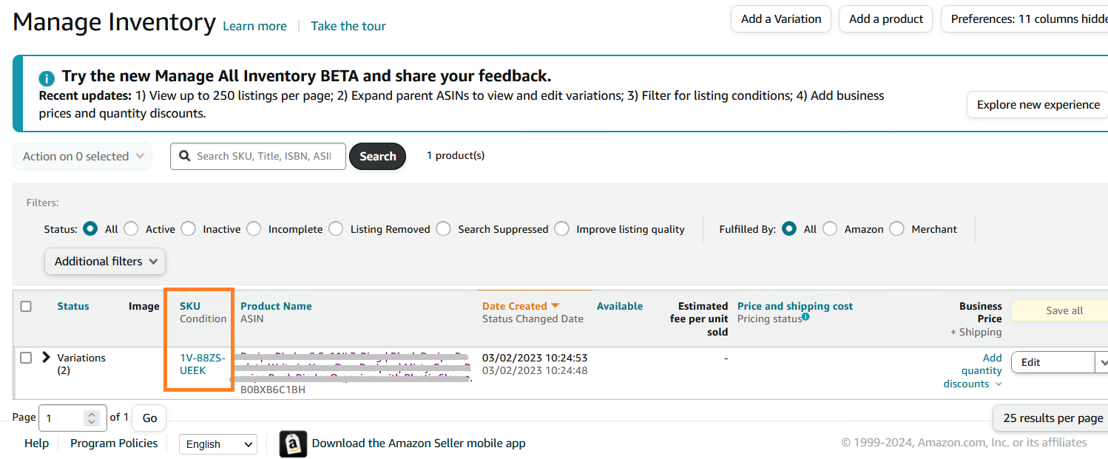Viewport: 1108px width, 459px height.
Task: Open the Additional filters dropdown
Action: (x=104, y=261)
